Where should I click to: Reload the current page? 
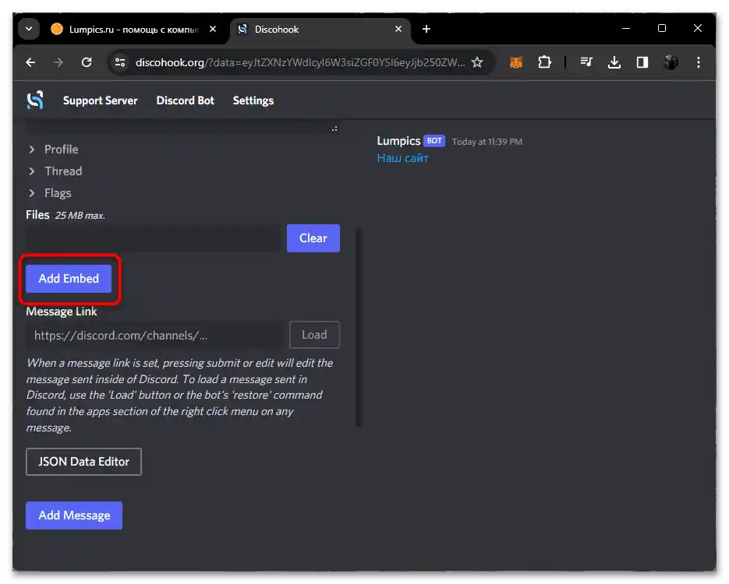[87, 62]
